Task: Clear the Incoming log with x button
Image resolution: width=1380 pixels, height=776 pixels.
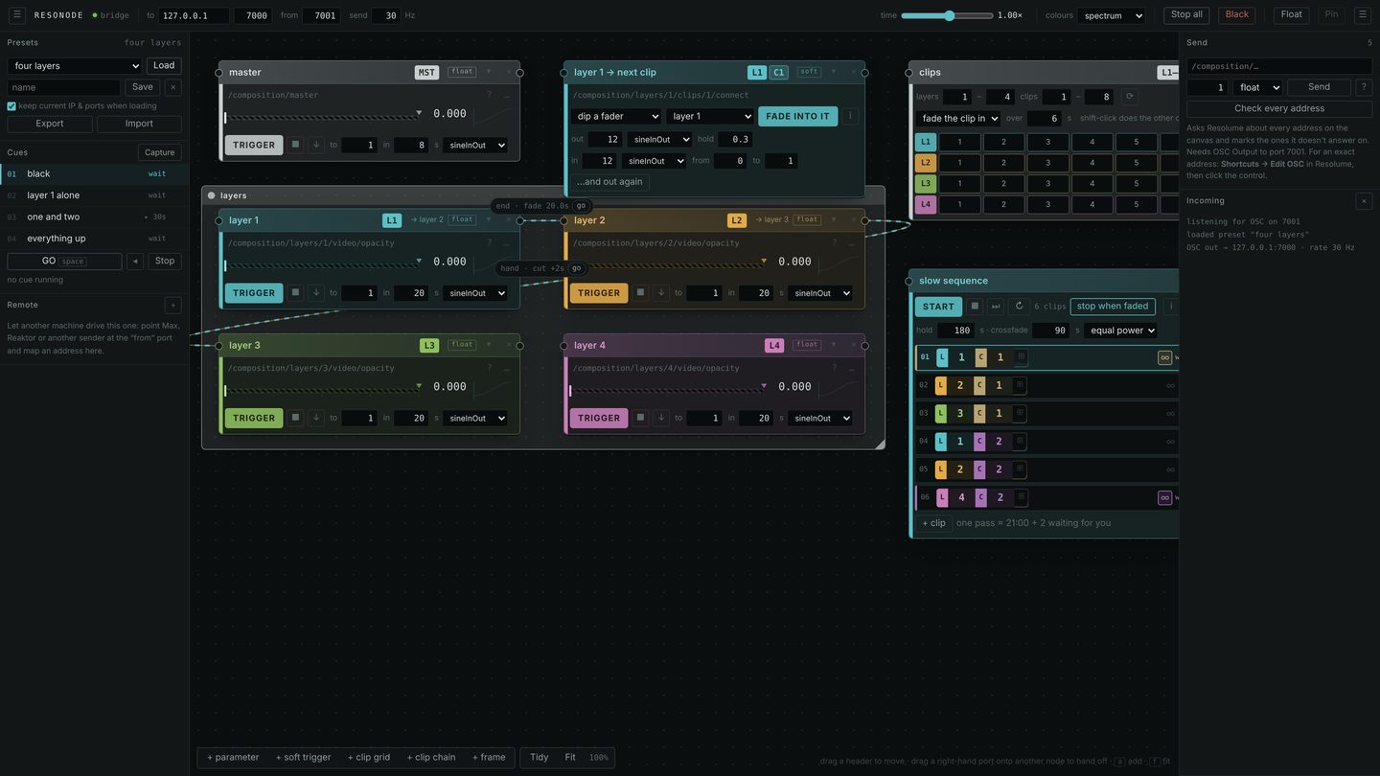Action: [1364, 200]
